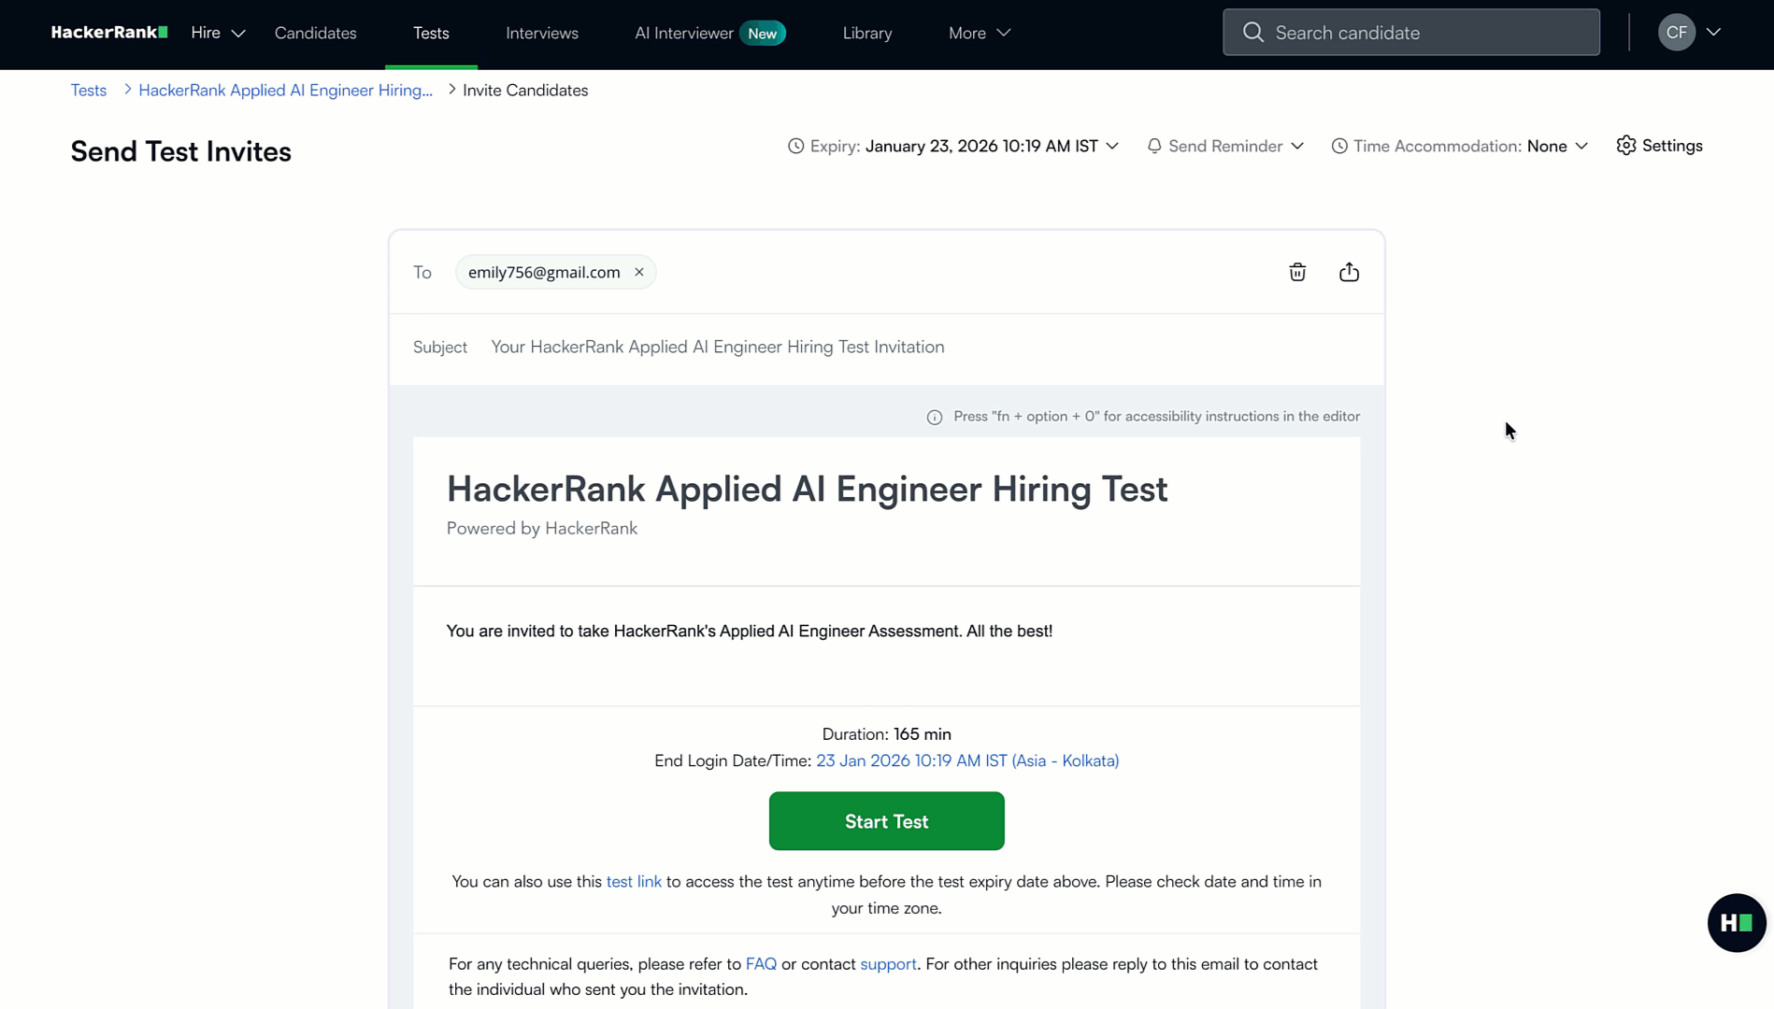Viewport: 1774px width, 1009px height.
Task: Click the Tests breadcrumb link
Action: [x=89, y=91]
